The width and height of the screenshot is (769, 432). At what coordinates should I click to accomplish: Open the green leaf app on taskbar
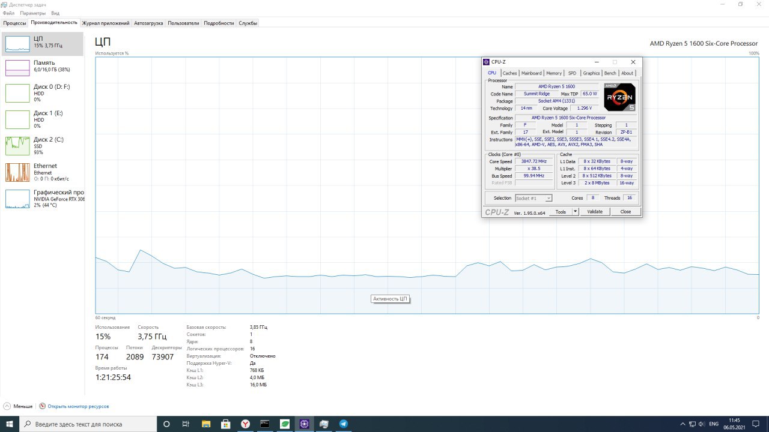coord(285,424)
